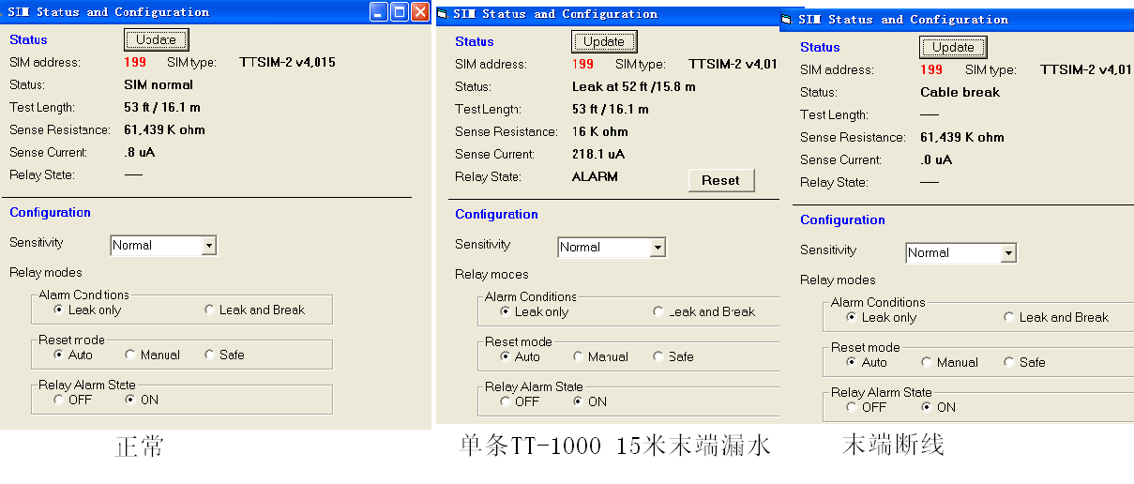
Task: Minimize the window showing SIM normal status
Action: 378,12
